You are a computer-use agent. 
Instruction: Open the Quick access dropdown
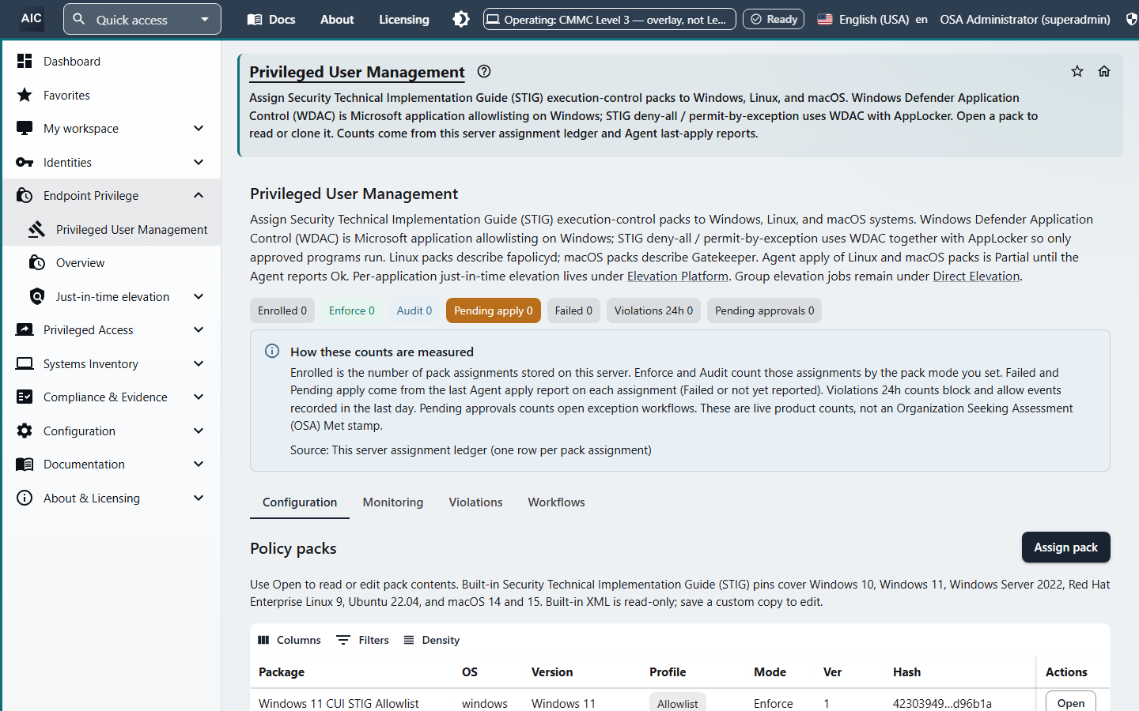[142, 19]
